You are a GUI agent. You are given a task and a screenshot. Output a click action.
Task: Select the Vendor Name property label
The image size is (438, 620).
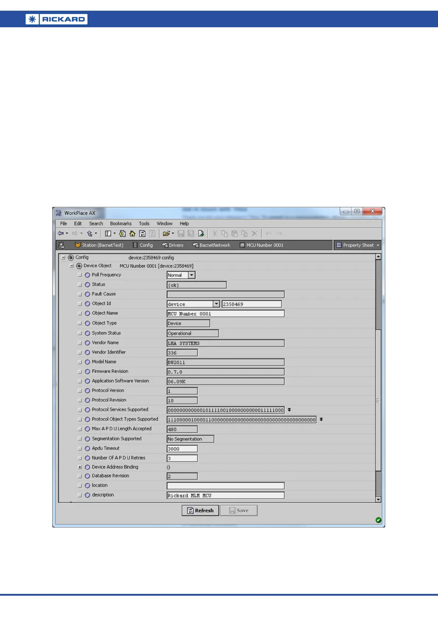coord(105,343)
